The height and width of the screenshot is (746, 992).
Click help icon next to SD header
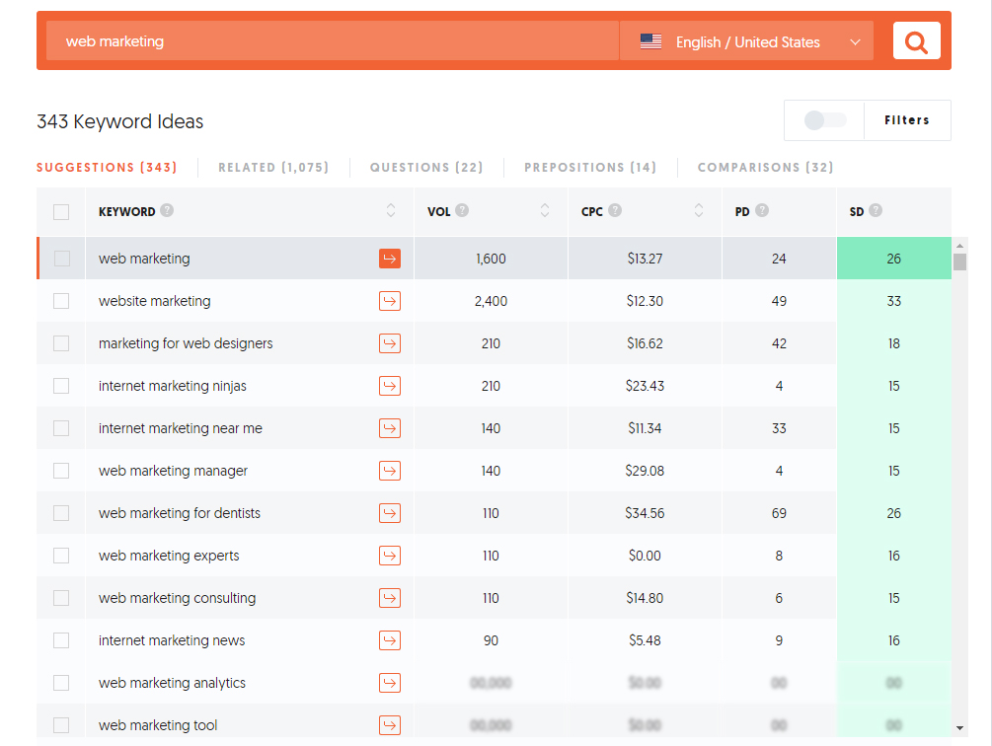click(x=876, y=211)
